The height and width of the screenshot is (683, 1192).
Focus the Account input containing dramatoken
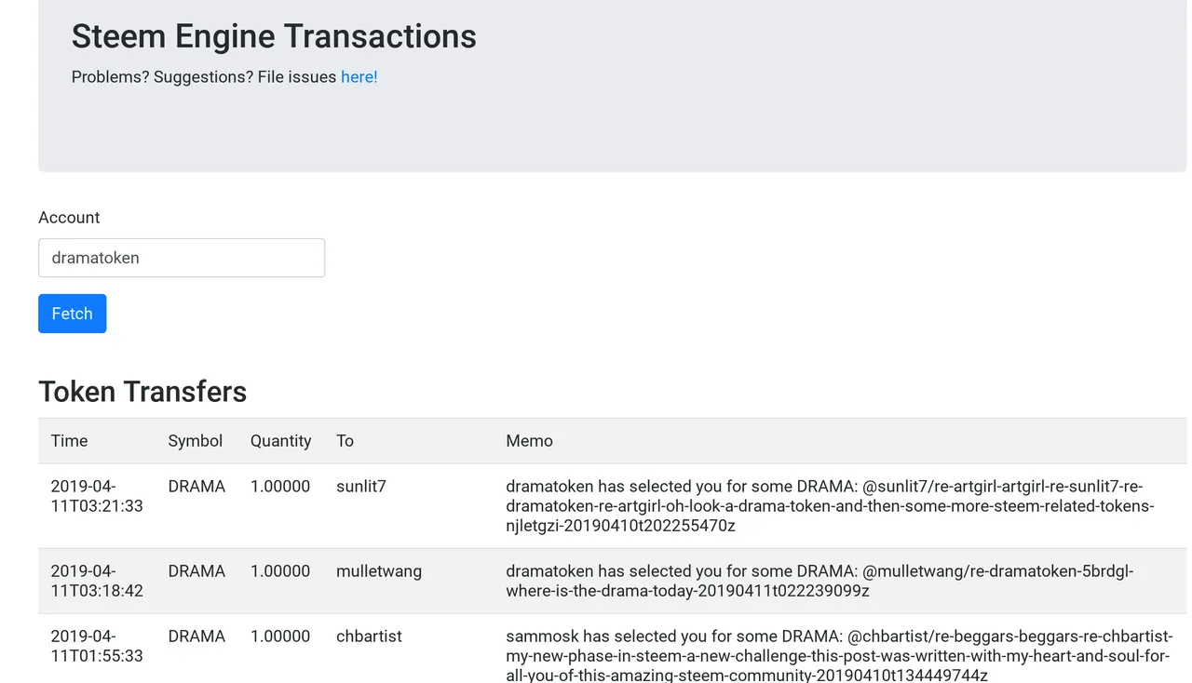[182, 258]
